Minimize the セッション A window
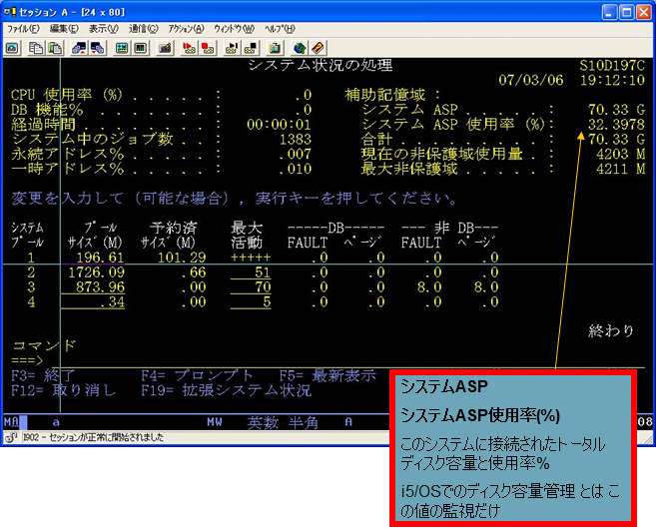Image resolution: width=656 pixels, height=529 pixels. click(609, 12)
